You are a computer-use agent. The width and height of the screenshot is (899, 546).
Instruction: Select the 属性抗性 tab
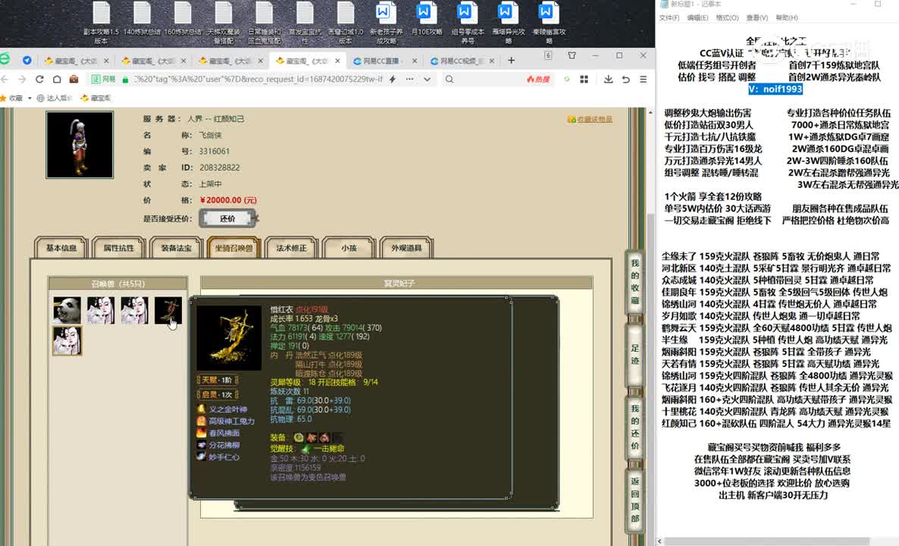119,248
